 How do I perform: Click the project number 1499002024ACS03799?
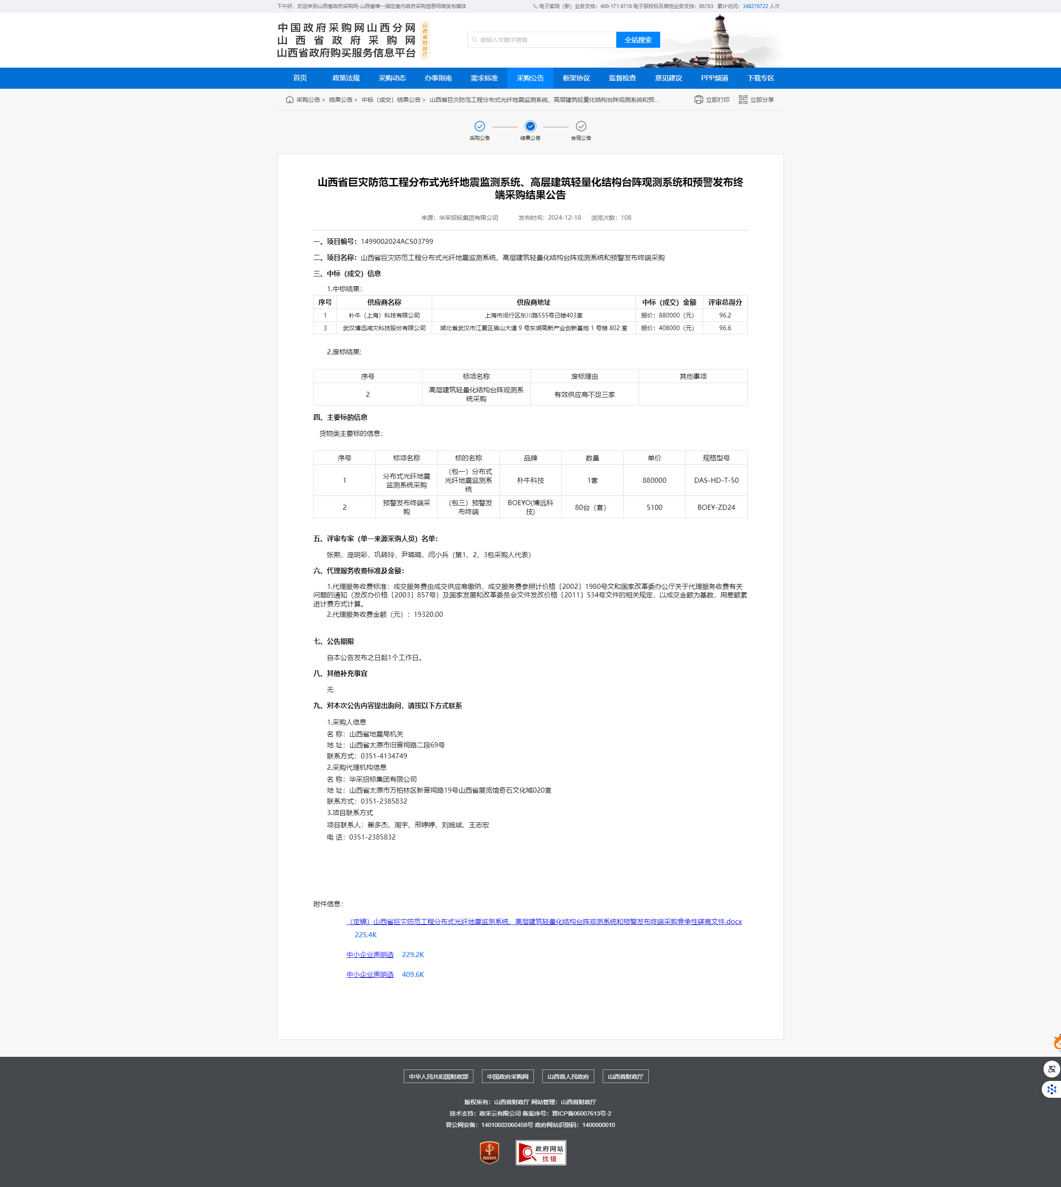point(397,241)
